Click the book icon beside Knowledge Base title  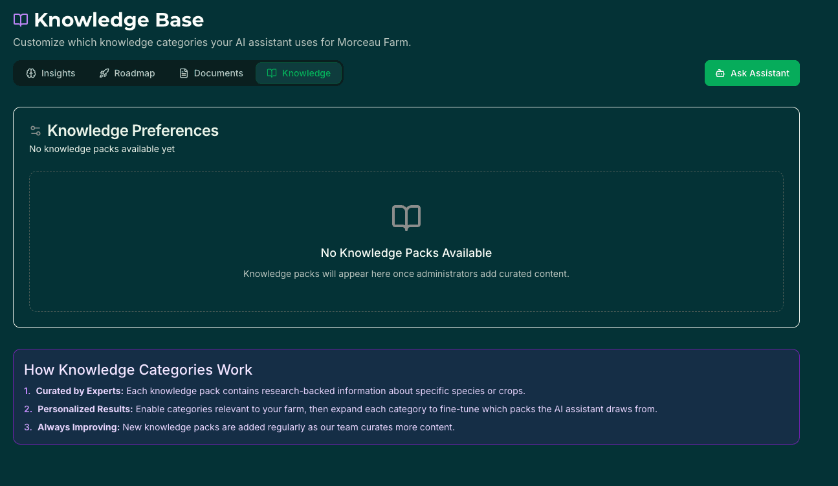click(x=20, y=19)
